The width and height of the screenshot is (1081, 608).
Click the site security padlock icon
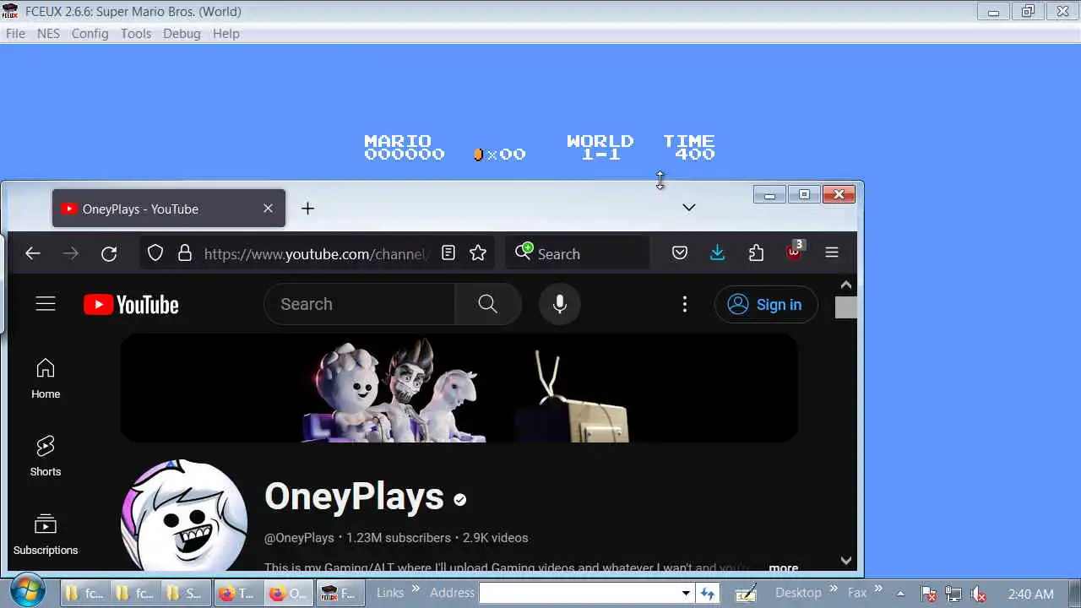pos(185,253)
